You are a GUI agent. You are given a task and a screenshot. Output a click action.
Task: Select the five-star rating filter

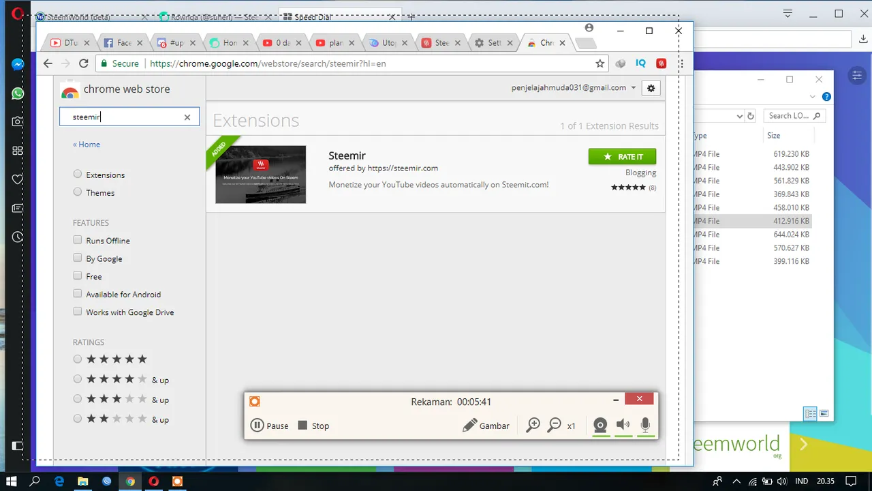point(78,359)
